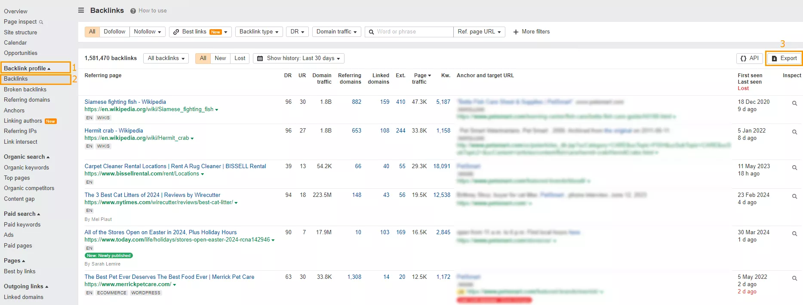Click the API braces icon

click(x=743, y=58)
